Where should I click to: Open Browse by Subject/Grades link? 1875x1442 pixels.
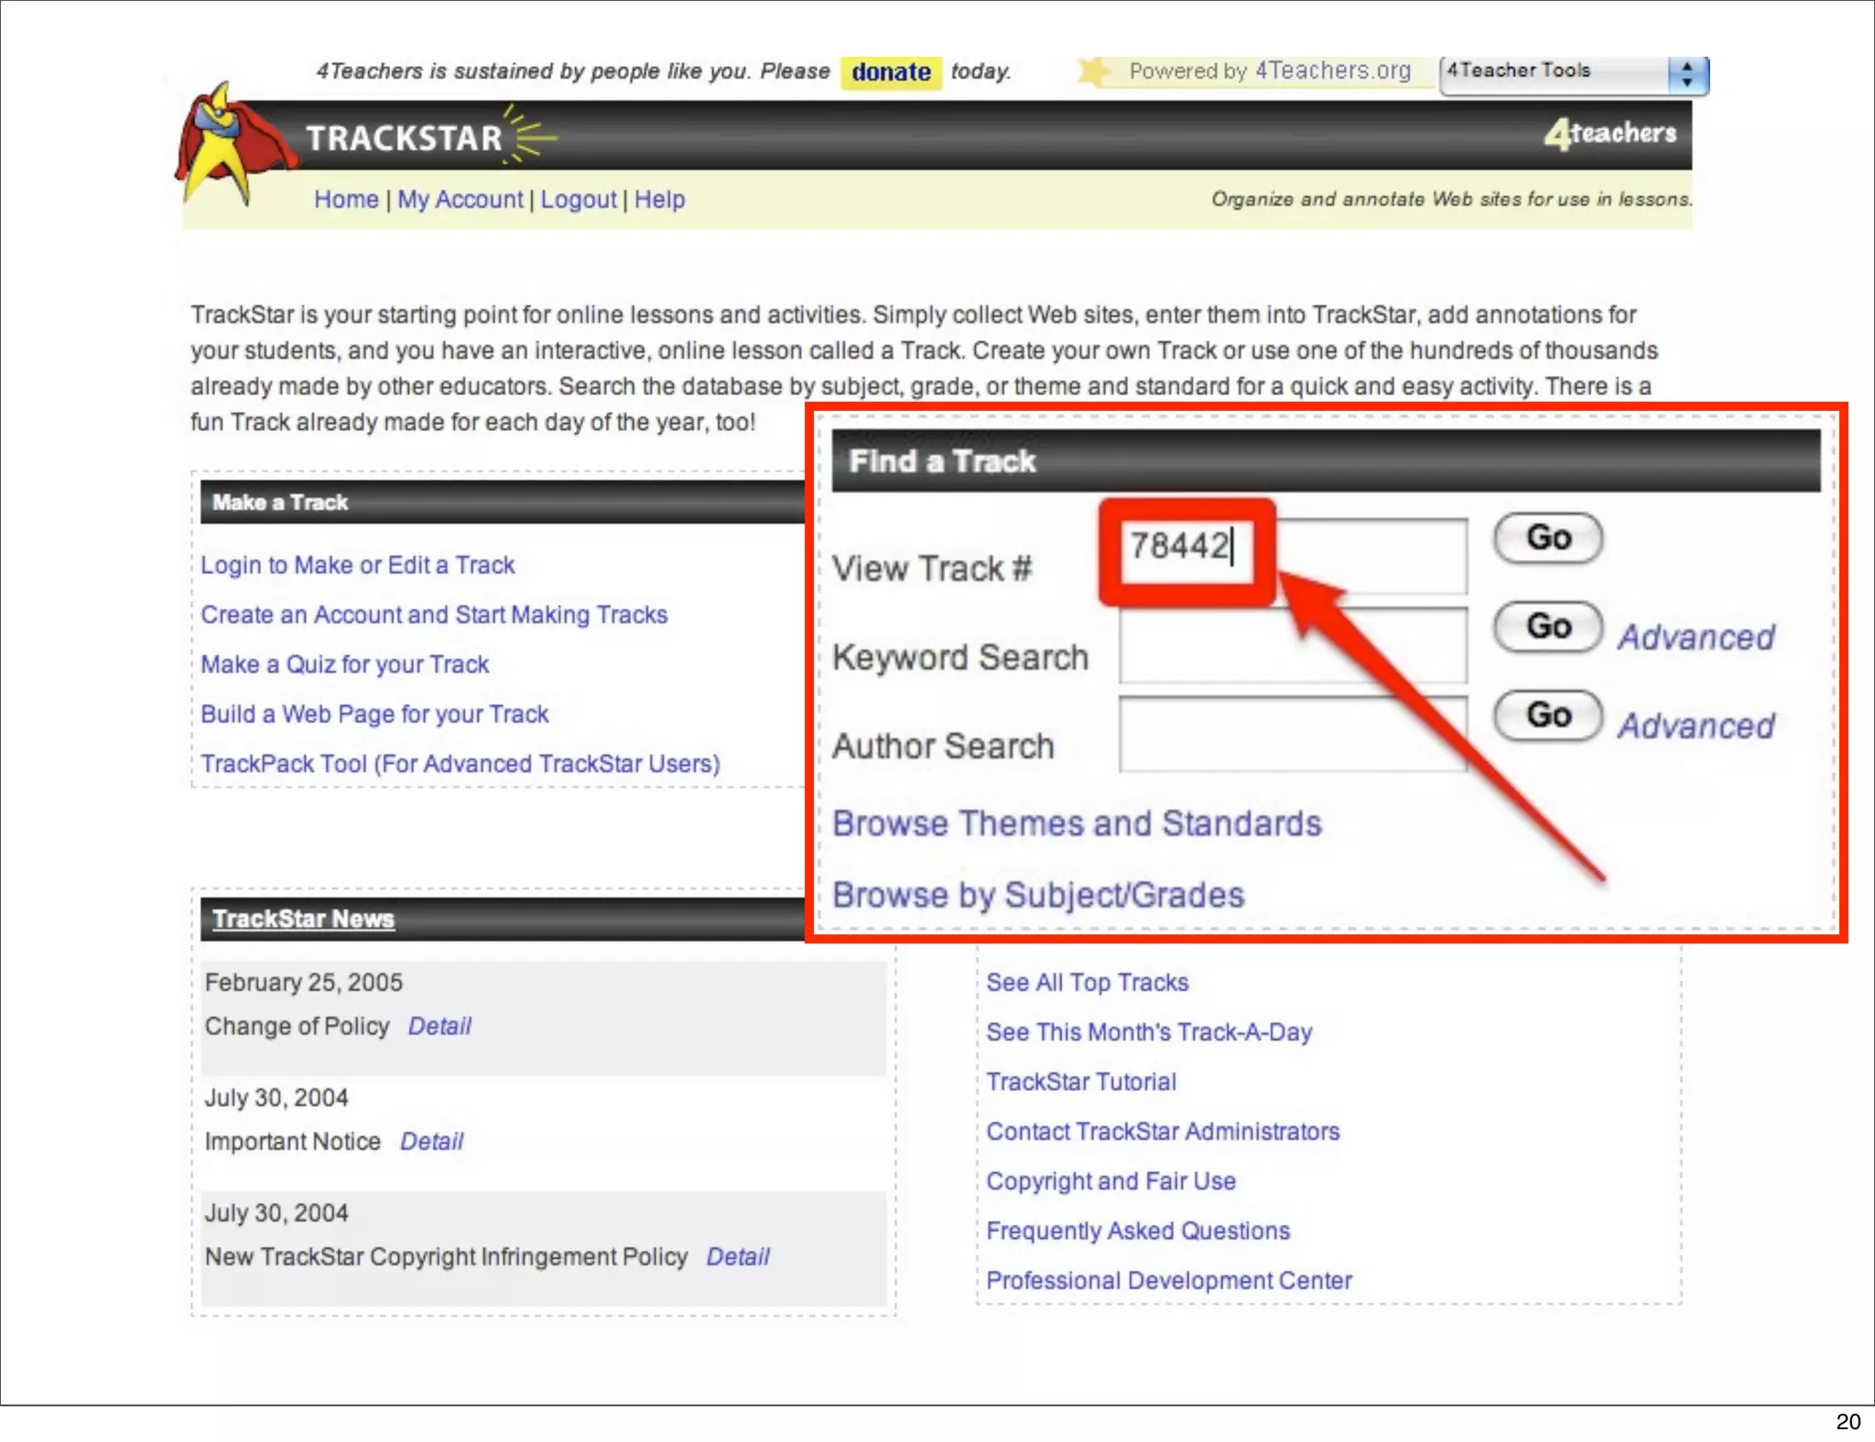pos(1038,895)
